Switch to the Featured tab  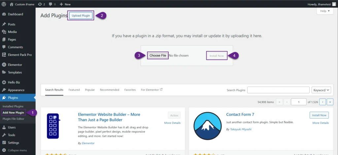(x=74, y=90)
